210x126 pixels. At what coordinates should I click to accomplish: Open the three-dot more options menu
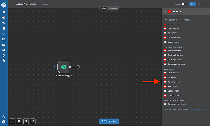coord(205,4)
